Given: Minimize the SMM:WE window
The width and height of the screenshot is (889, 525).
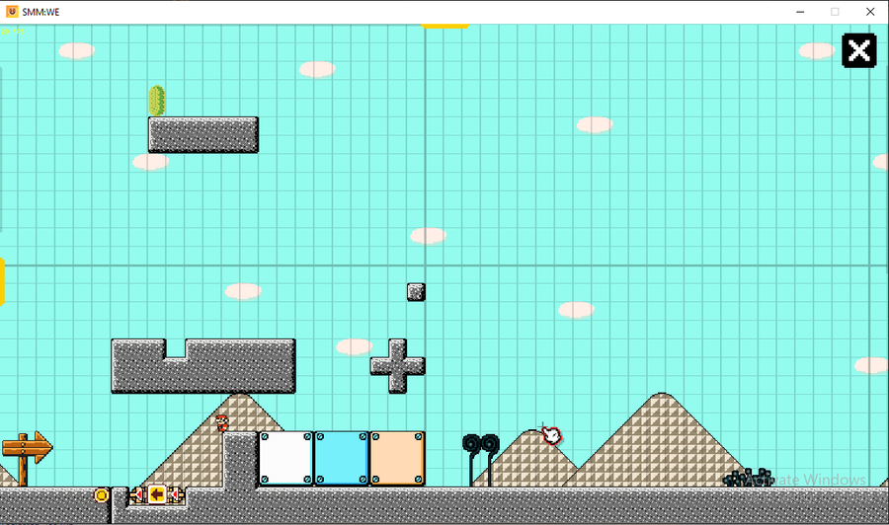Looking at the screenshot, I should [x=800, y=12].
